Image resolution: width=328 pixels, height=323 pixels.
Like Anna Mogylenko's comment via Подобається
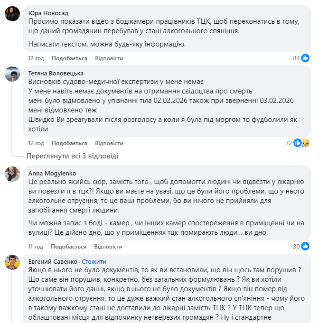pos(69,247)
